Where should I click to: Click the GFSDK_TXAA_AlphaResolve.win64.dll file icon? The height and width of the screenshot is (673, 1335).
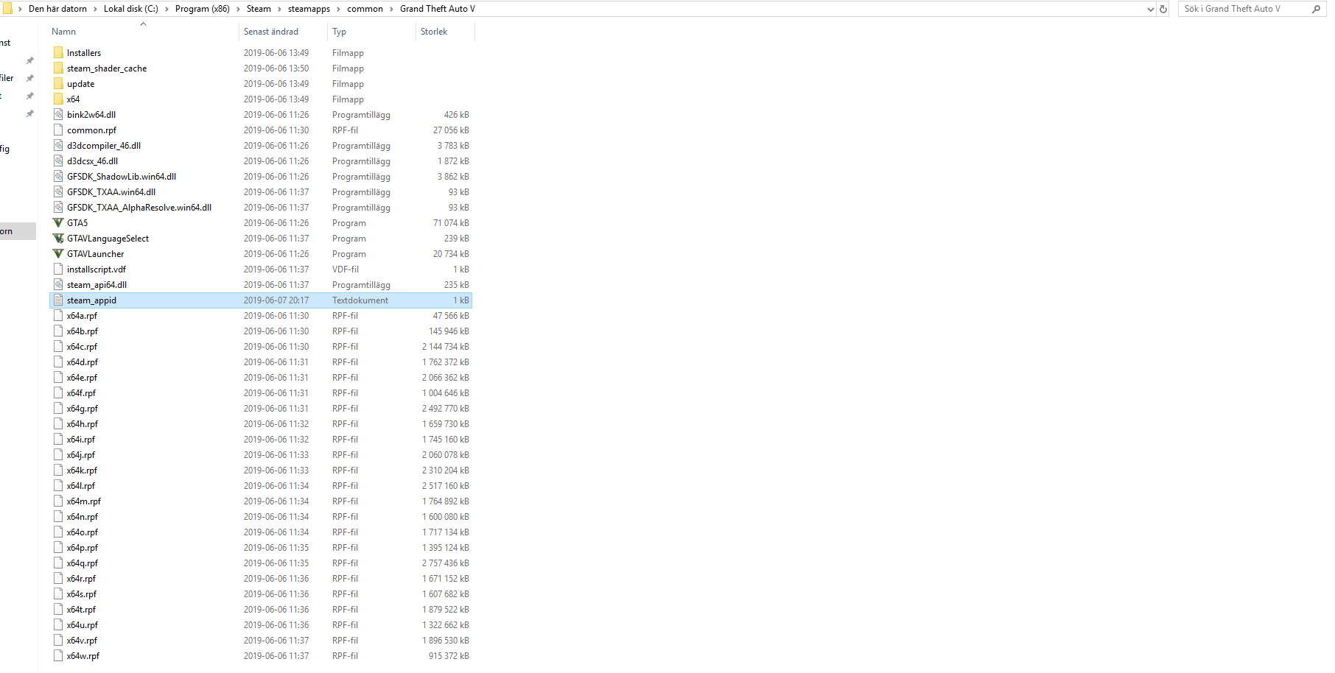(58, 208)
